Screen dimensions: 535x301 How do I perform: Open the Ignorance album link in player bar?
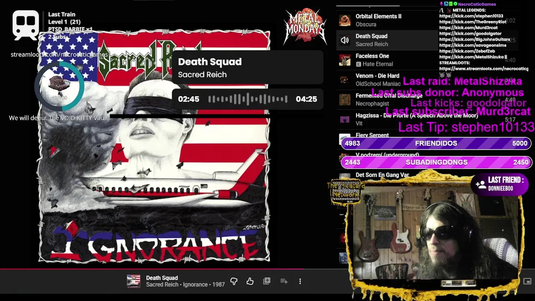[x=195, y=285]
